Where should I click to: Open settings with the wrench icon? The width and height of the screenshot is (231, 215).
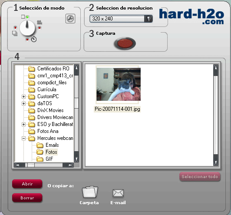70,19
